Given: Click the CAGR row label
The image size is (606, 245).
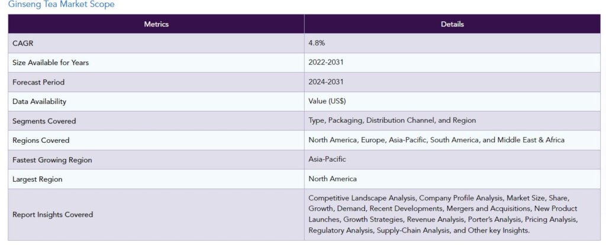Looking at the screenshot, I should pos(23,44).
